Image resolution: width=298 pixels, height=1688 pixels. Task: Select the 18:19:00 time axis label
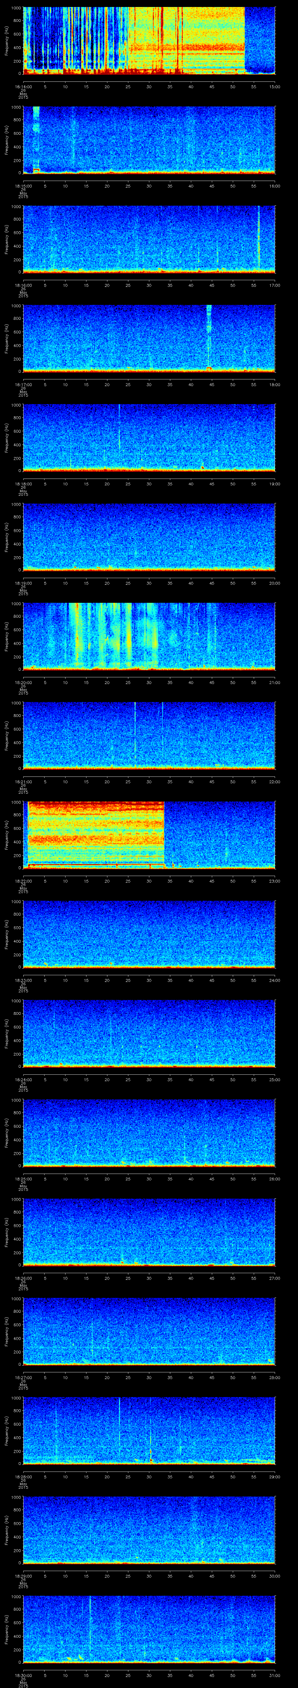(x=23, y=583)
